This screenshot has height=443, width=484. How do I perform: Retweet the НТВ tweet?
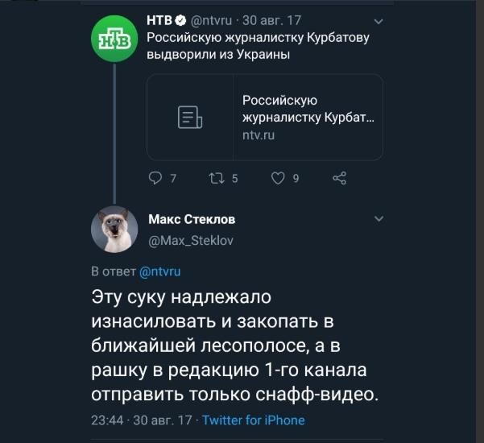pos(217,179)
